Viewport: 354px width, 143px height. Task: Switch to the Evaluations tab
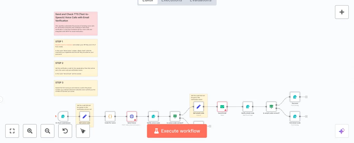(x=201, y=1)
